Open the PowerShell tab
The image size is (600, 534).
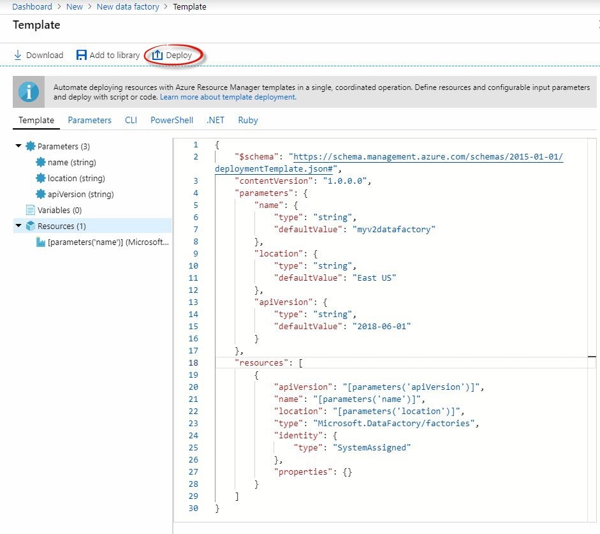pos(172,120)
